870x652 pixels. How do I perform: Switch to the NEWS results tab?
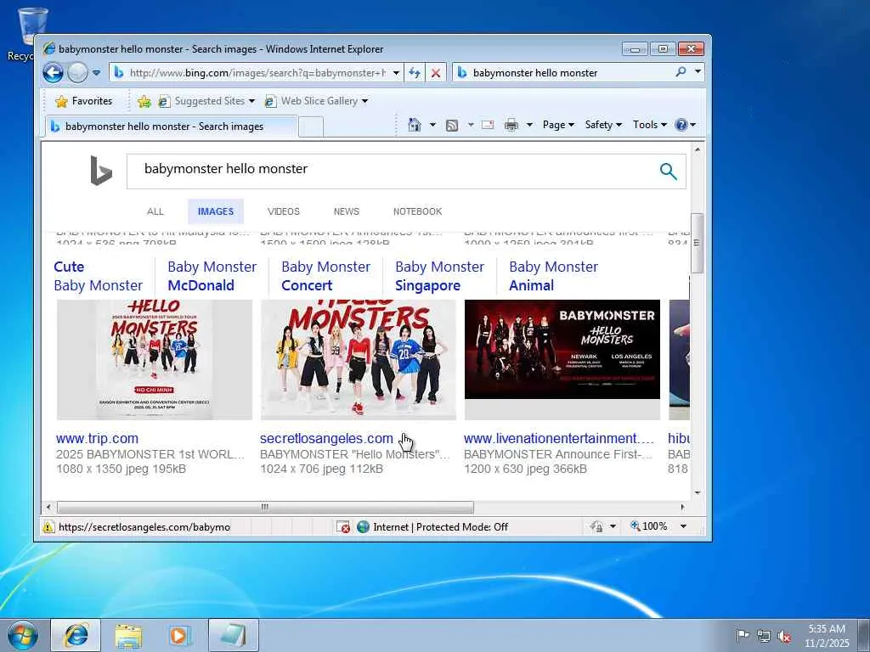[347, 211]
